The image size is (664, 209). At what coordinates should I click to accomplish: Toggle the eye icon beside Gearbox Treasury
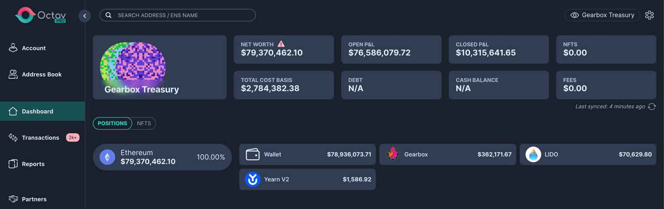[575, 15]
